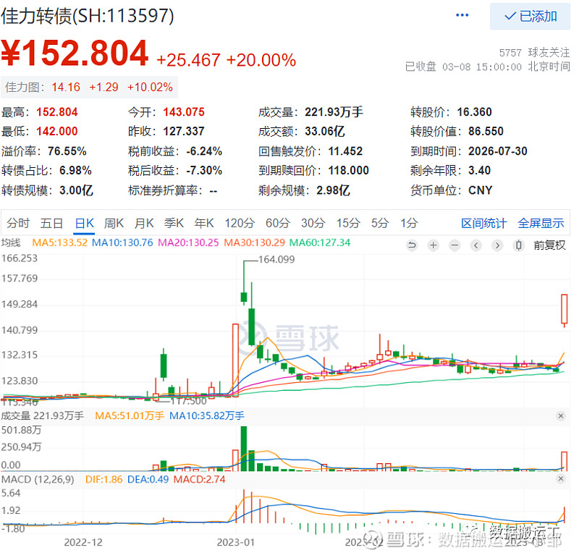Open the 区间统计 range statistics link
The height and width of the screenshot is (558, 579).
click(x=483, y=223)
